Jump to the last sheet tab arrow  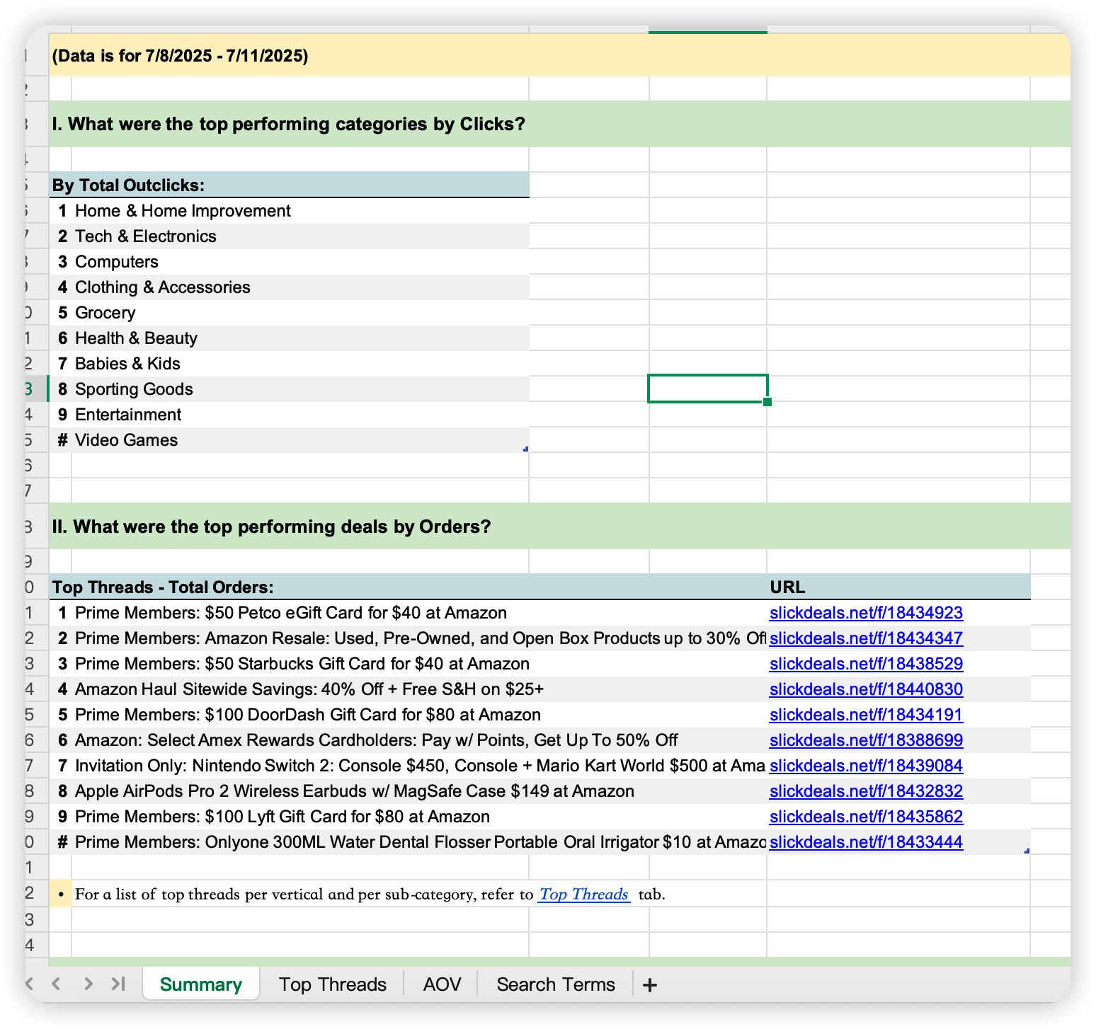click(x=118, y=984)
